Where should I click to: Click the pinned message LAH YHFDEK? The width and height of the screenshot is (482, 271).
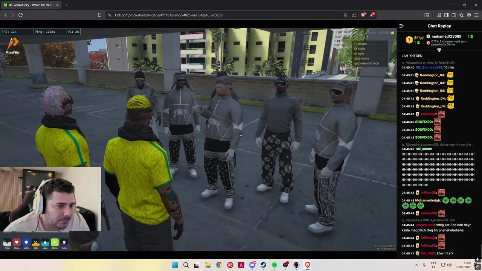(412, 56)
